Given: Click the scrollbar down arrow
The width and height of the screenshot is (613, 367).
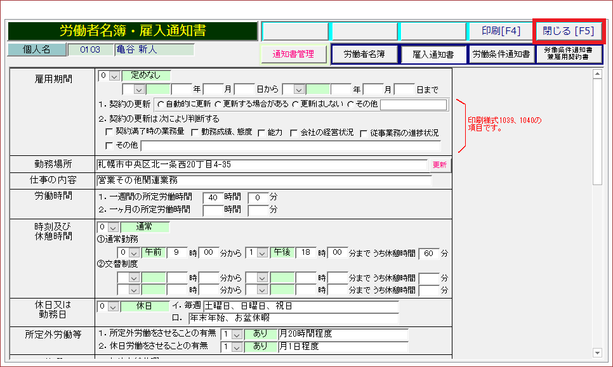Looking at the screenshot, I should pyautogui.click(x=597, y=352).
